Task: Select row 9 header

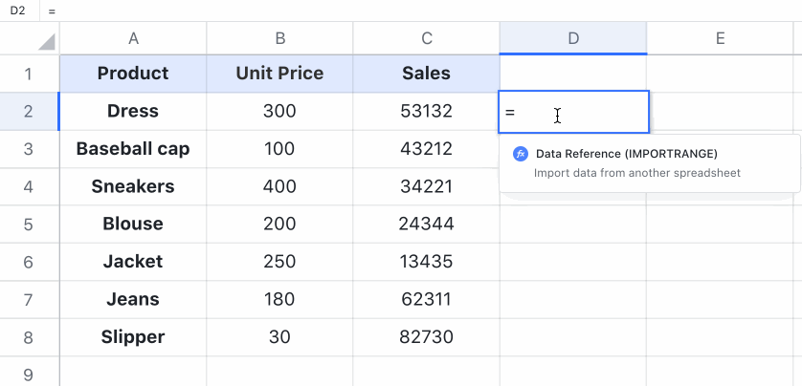Action: (x=28, y=374)
